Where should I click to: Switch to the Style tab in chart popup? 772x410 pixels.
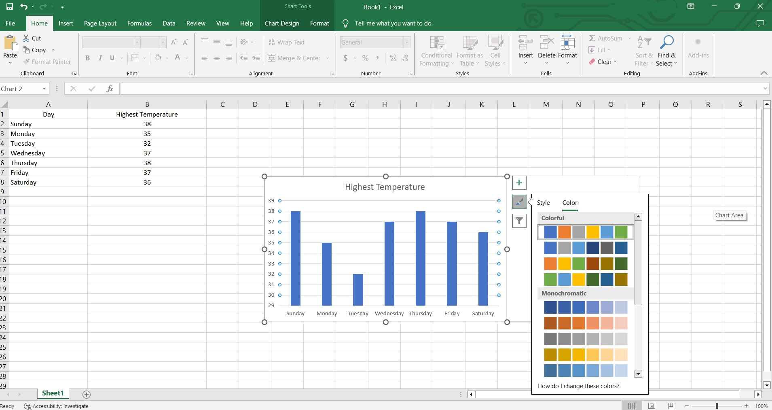coord(543,202)
